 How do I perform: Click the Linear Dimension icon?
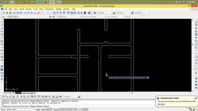coord(3,97)
